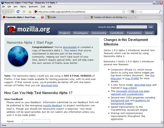Click the 'Done' status bar text
The width and height of the screenshot is (164, 128).
[x=4, y=125]
